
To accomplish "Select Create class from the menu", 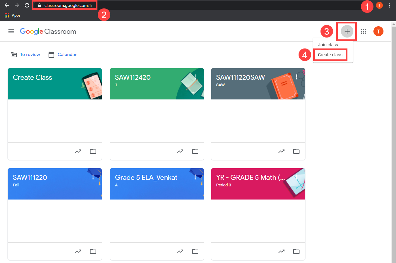I will coord(330,55).
